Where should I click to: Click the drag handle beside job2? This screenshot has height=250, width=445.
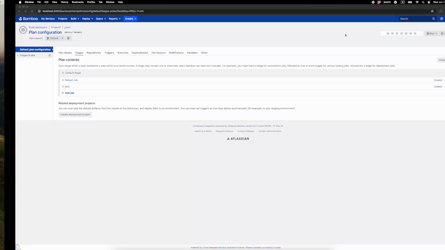pos(63,86)
